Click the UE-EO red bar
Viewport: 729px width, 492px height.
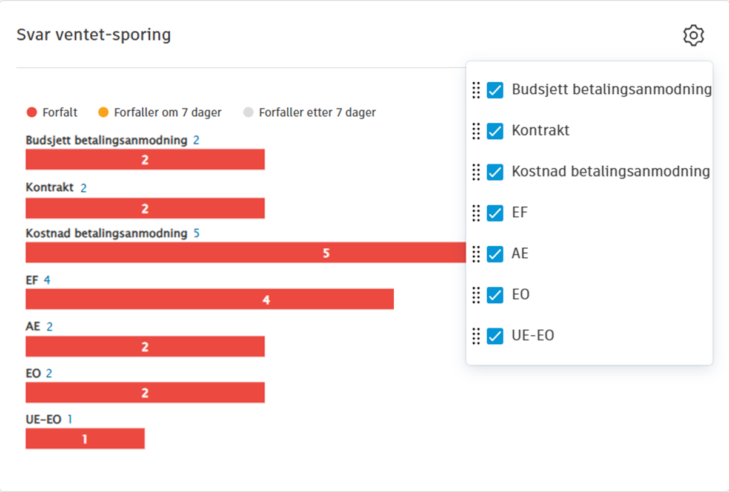tap(85, 439)
